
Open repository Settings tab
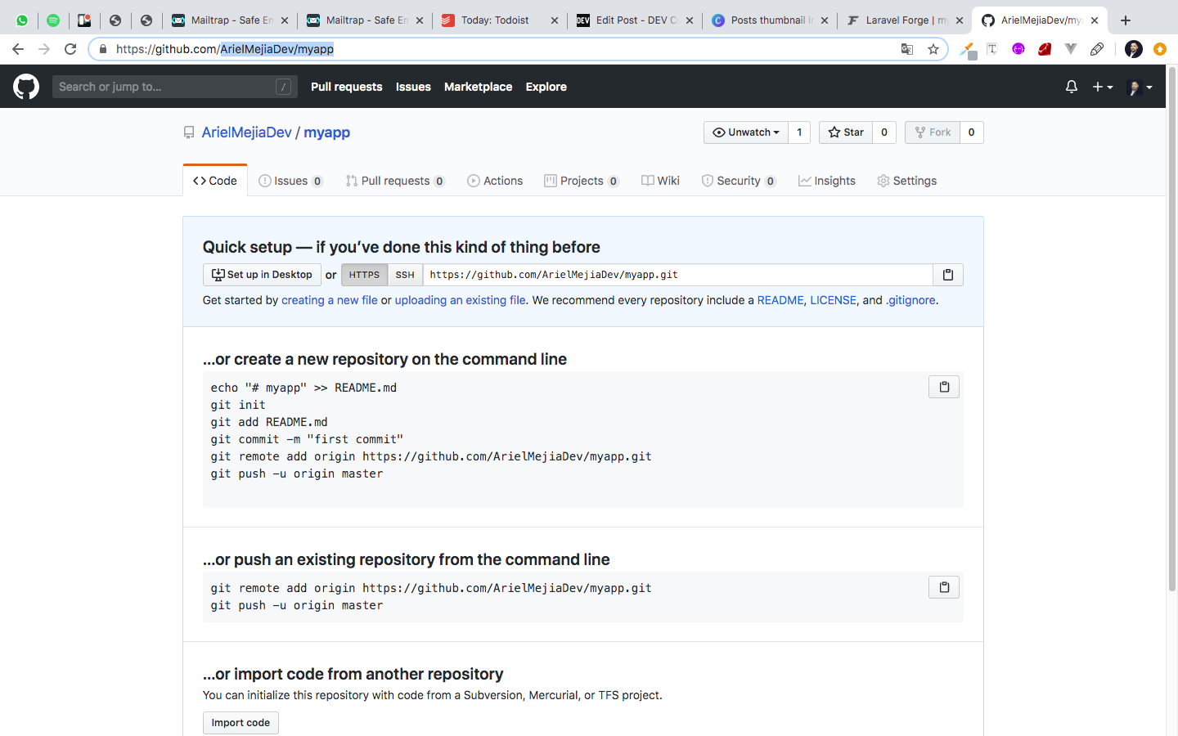[907, 181]
